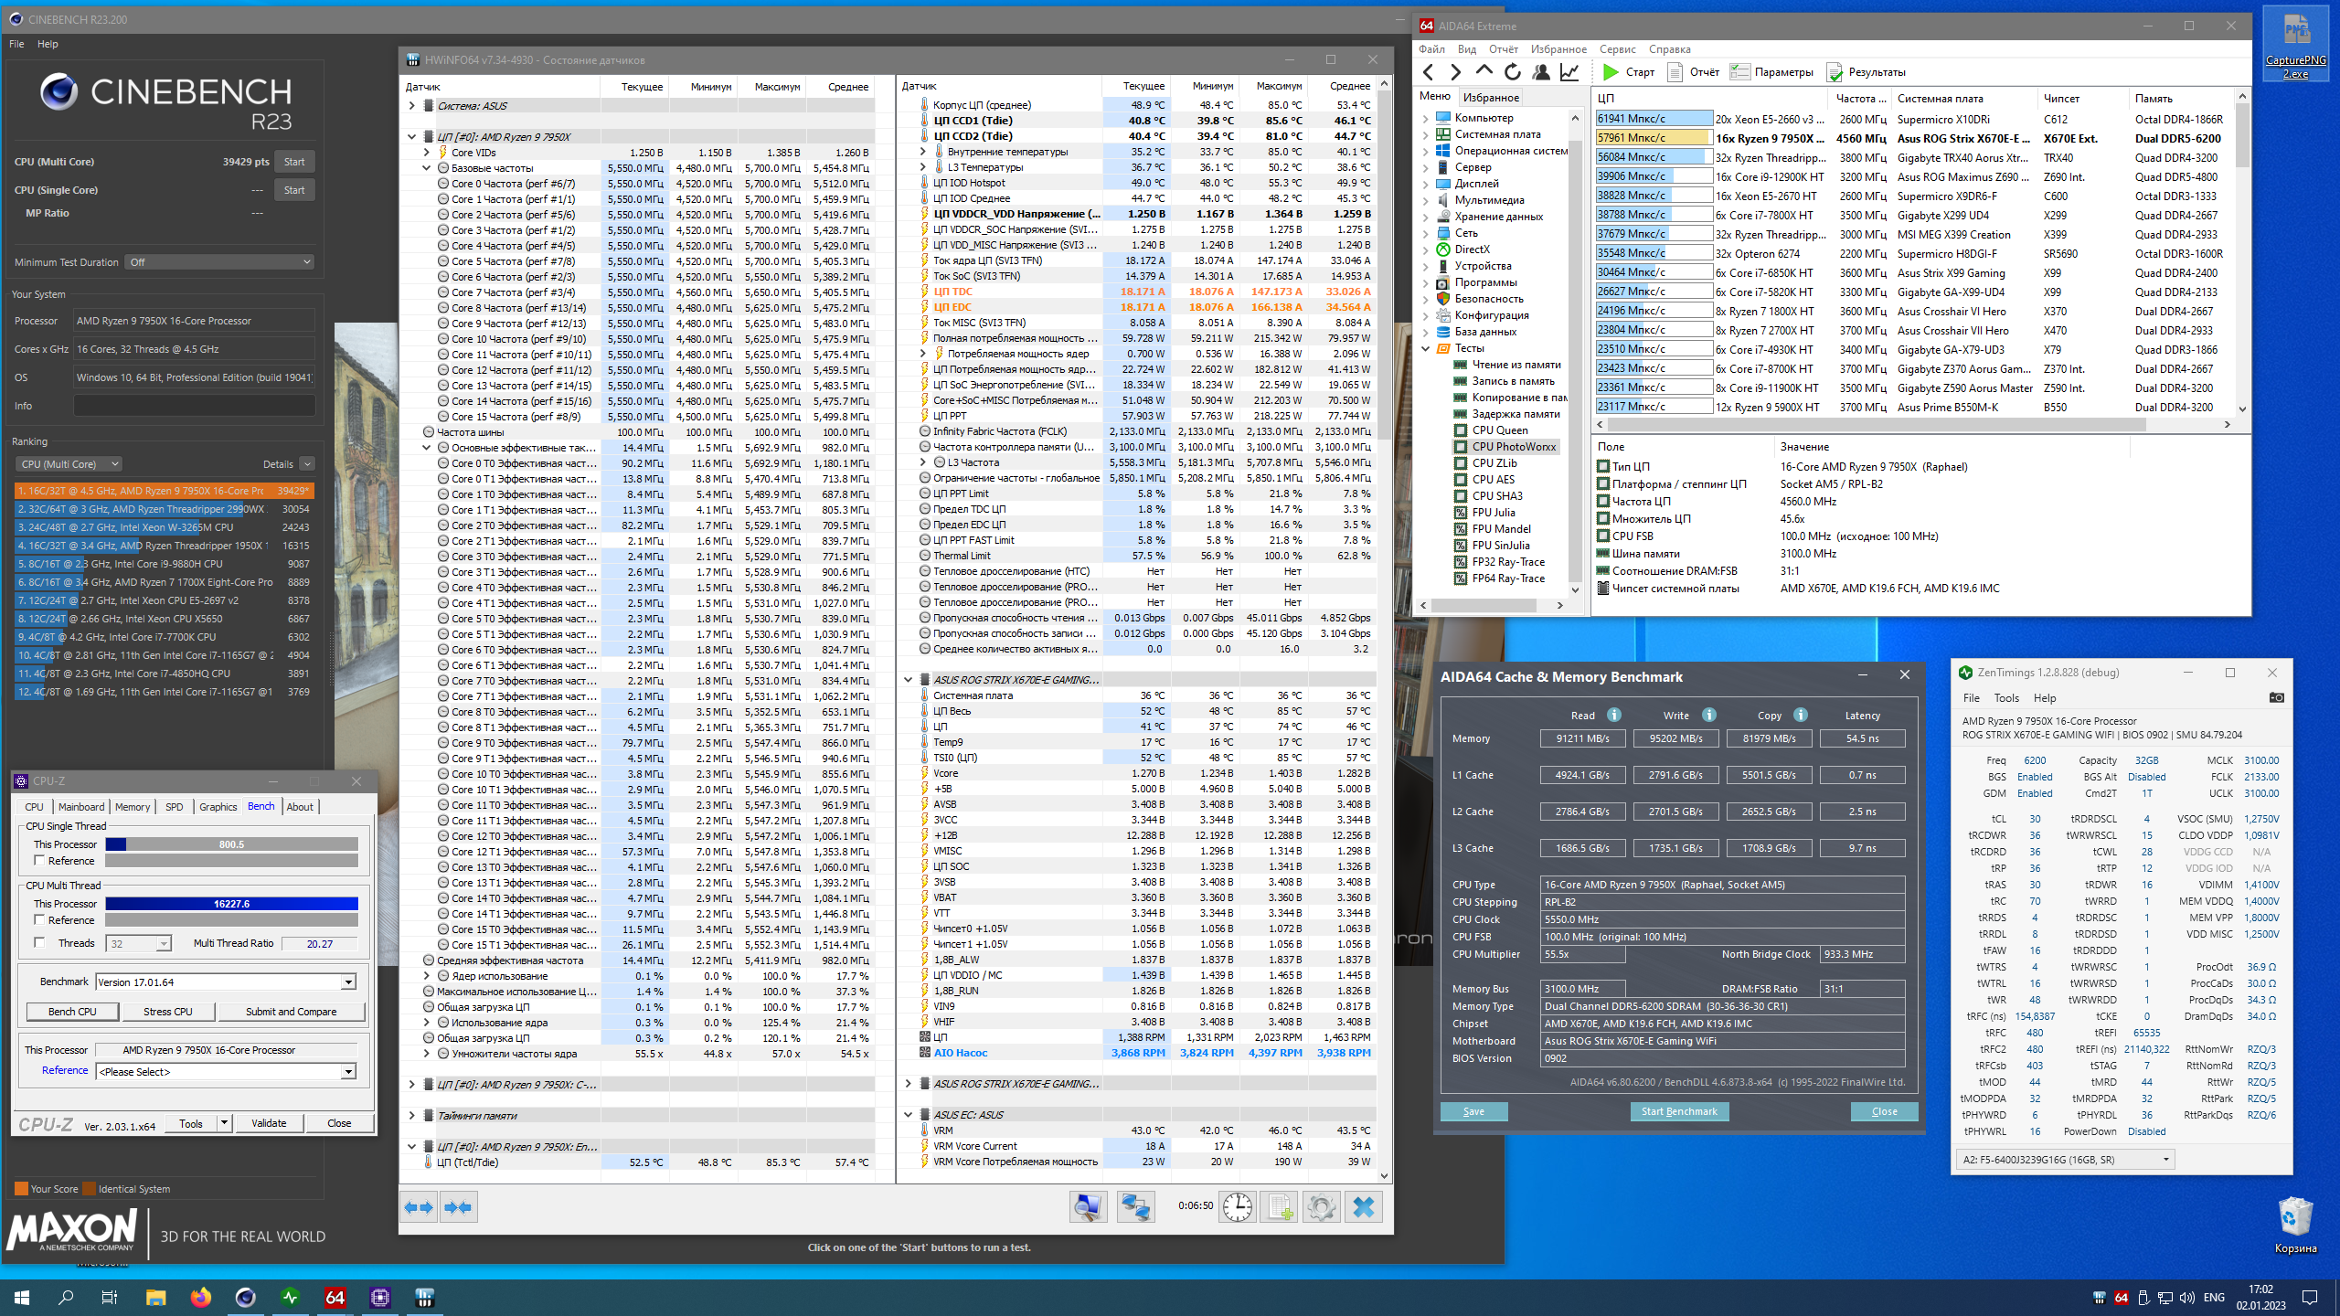Open HWiNFO sensor settings gear
This screenshot has width=2340, height=1316.
(x=1321, y=1207)
